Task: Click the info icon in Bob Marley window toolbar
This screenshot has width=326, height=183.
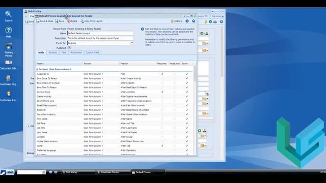Action: pyautogui.click(x=210, y=22)
